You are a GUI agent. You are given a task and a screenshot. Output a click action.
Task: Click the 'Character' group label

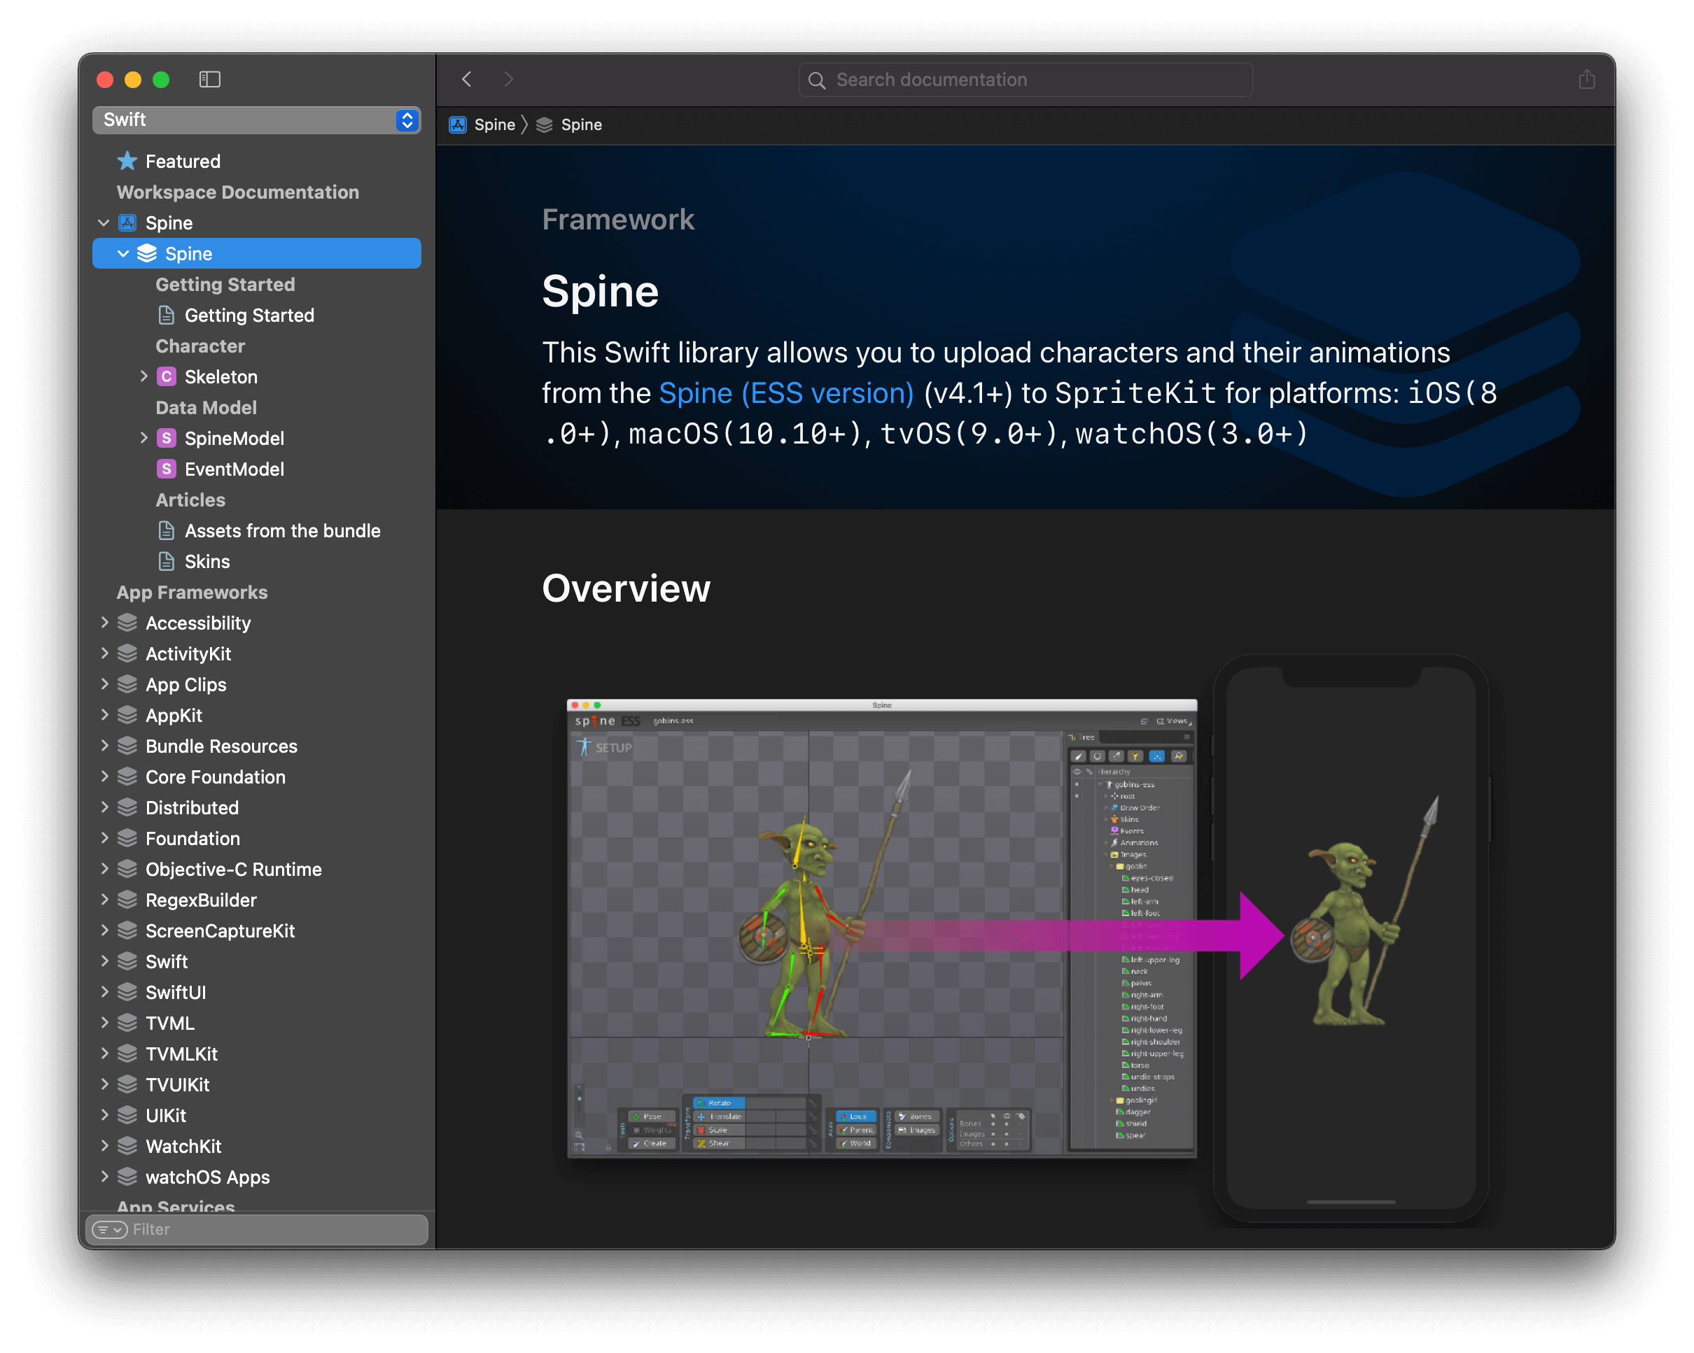tap(200, 346)
